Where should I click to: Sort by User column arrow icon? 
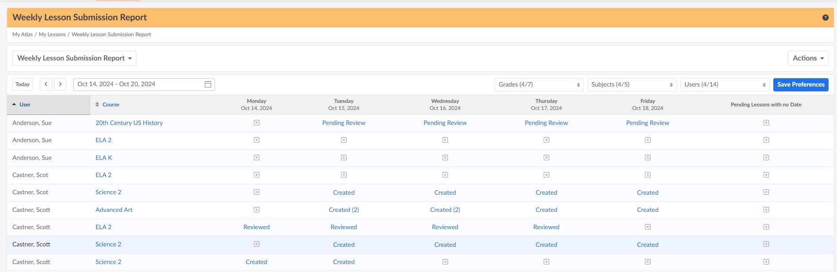click(x=14, y=105)
